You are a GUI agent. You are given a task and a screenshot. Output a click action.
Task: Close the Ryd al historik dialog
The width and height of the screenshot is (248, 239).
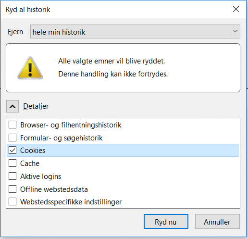[x=236, y=9]
